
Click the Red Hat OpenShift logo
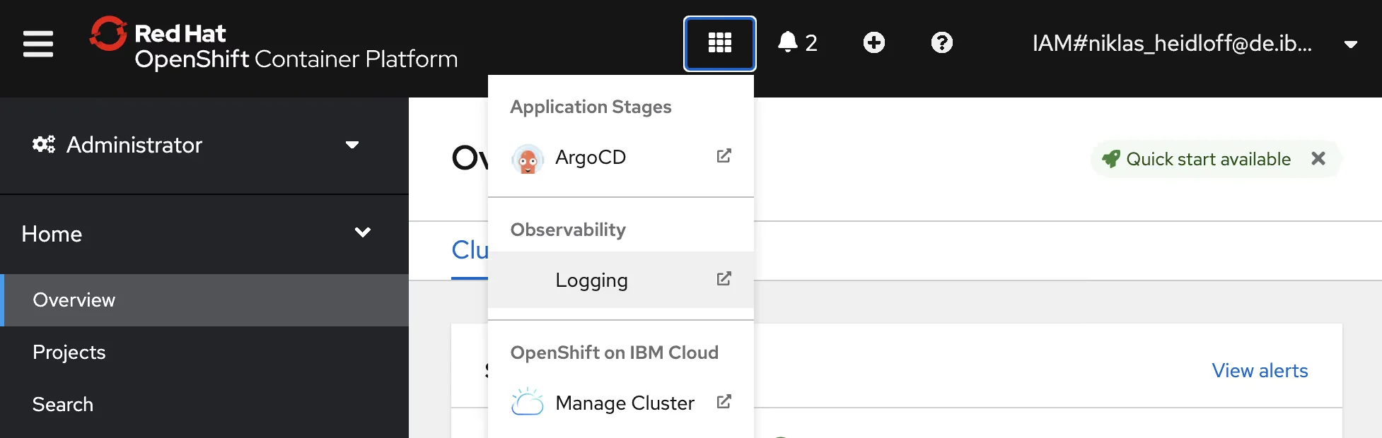tap(274, 44)
